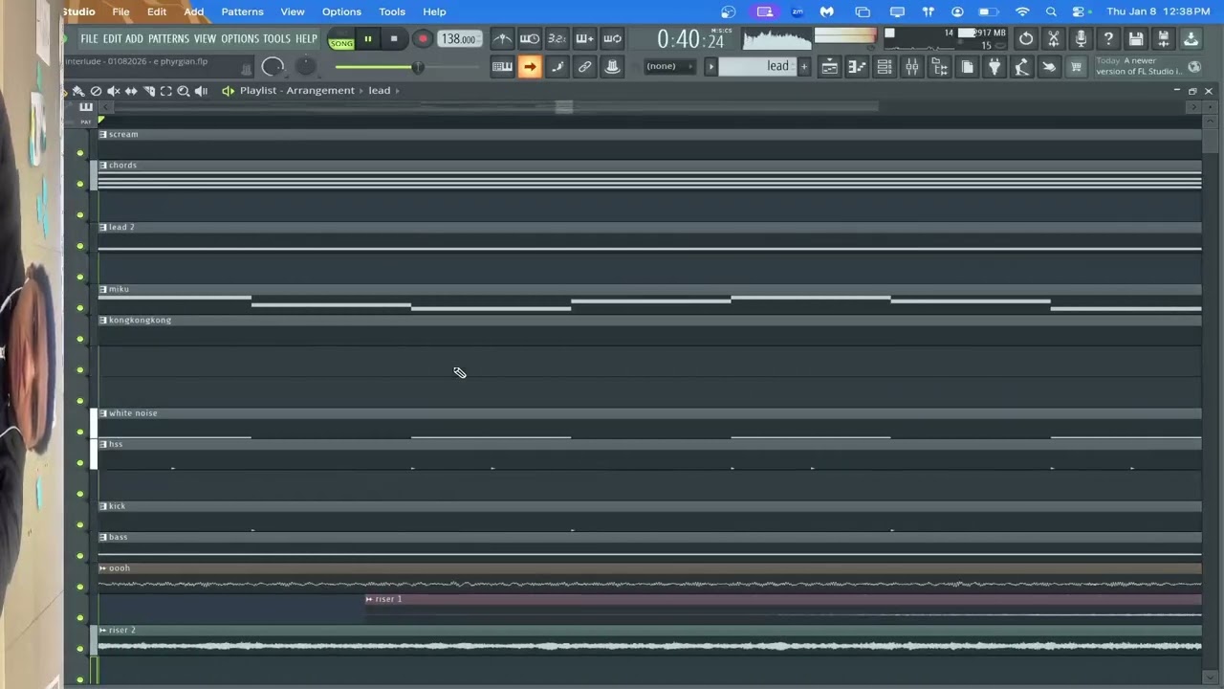Click Playlist - Arrangement in the breadcrumb
Screen dimensions: 1224x689
pos(297,91)
